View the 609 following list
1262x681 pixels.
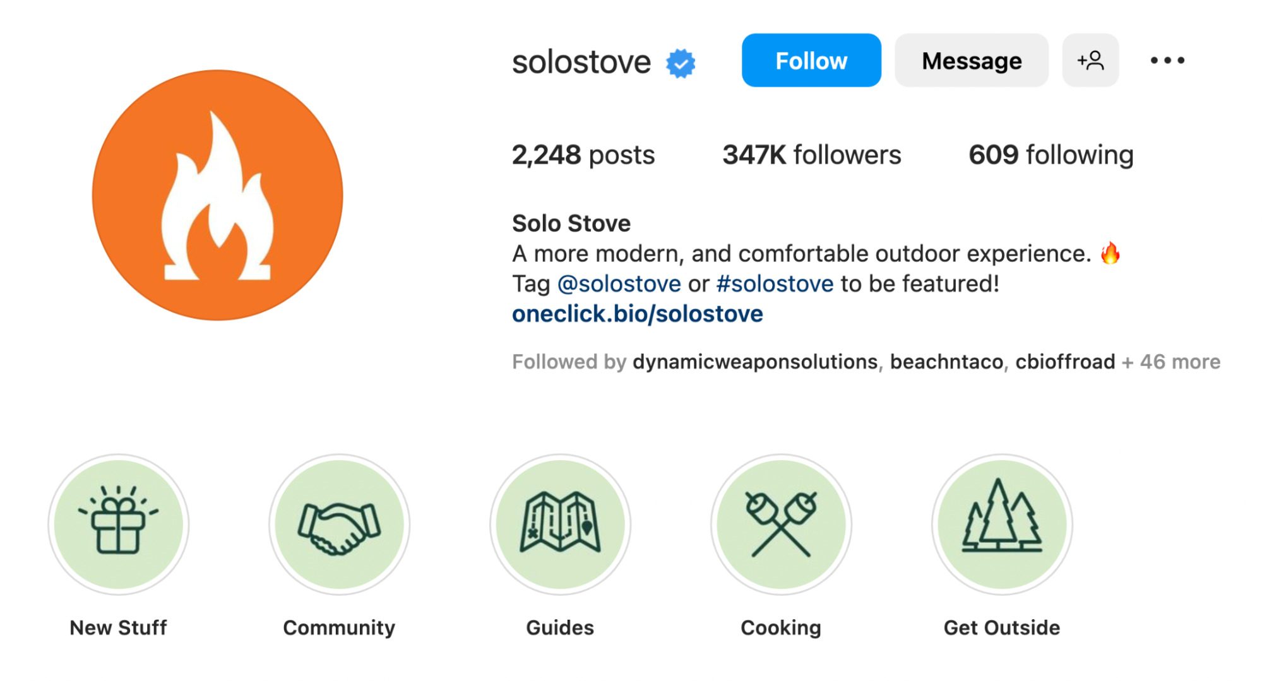click(1051, 155)
